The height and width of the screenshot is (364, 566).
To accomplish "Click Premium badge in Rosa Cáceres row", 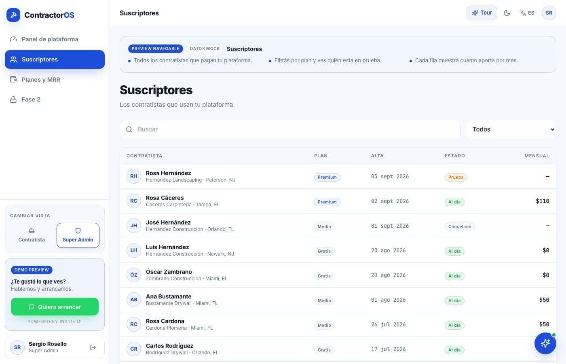I will pyautogui.click(x=327, y=202).
